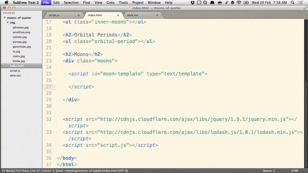
Task: Open the Selection menu
Action: click(x=71, y=2)
